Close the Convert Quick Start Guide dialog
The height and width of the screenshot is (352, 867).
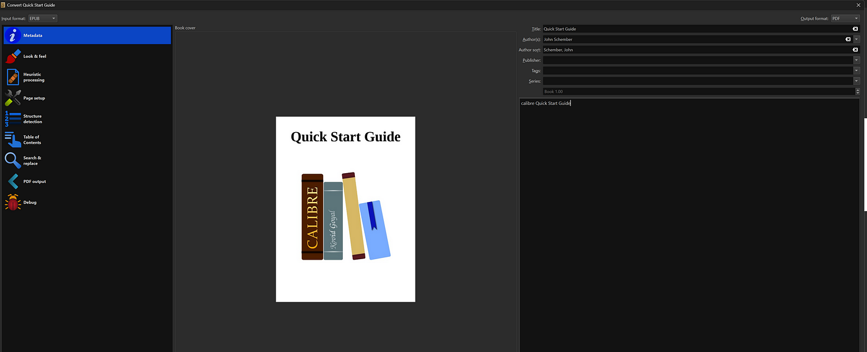[858, 5]
